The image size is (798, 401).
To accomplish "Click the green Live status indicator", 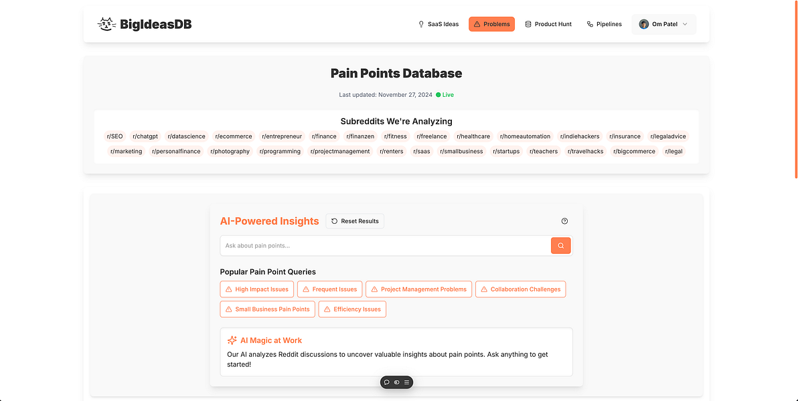I will pyautogui.click(x=445, y=94).
